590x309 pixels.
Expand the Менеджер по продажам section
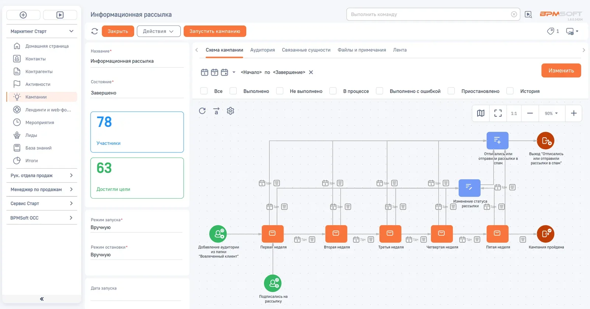42,189
